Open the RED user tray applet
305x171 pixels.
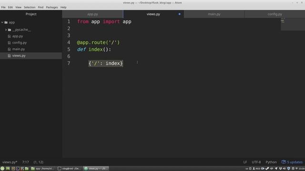pyautogui.click(x=256, y=169)
